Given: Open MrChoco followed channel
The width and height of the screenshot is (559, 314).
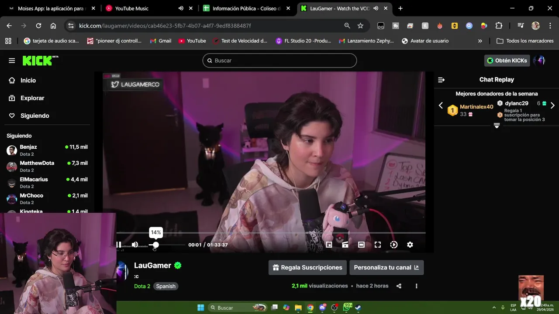Looking at the screenshot, I should pyautogui.click(x=47, y=199).
